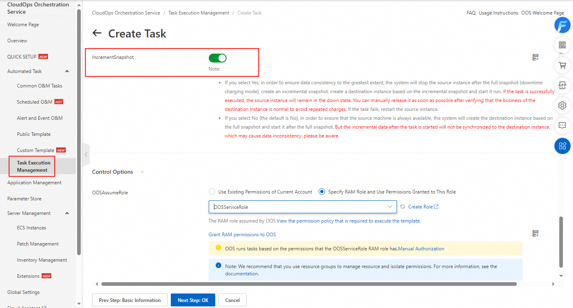Open the settings gear icon

click(562, 106)
